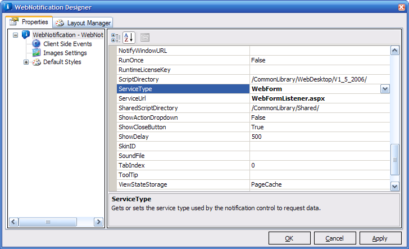The width and height of the screenshot is (409, 249).
Task: Click the Client Side Events gear icon
Action: click(37, 44)
